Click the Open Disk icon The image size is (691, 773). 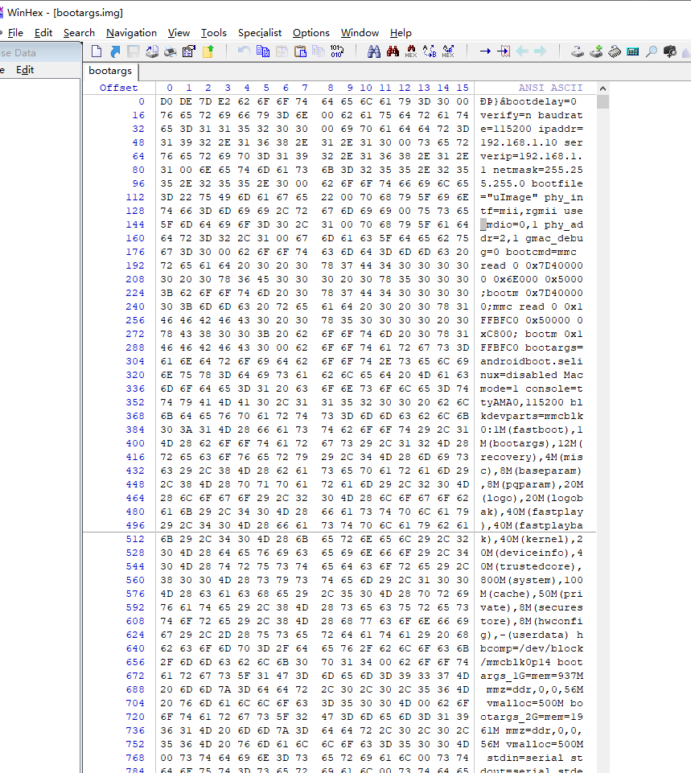(x=578, y=51)
